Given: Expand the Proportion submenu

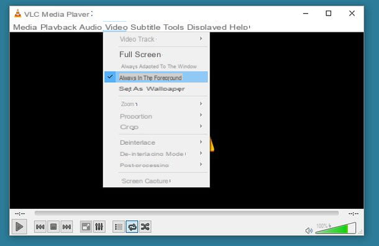Looking at the screenshot, I should point(156,116).
